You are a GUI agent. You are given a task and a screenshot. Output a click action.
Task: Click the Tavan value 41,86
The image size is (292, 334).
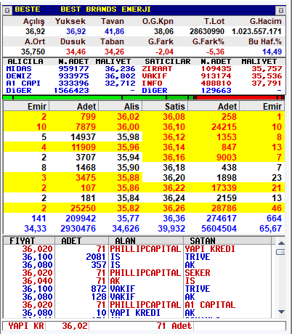[114, 31]
